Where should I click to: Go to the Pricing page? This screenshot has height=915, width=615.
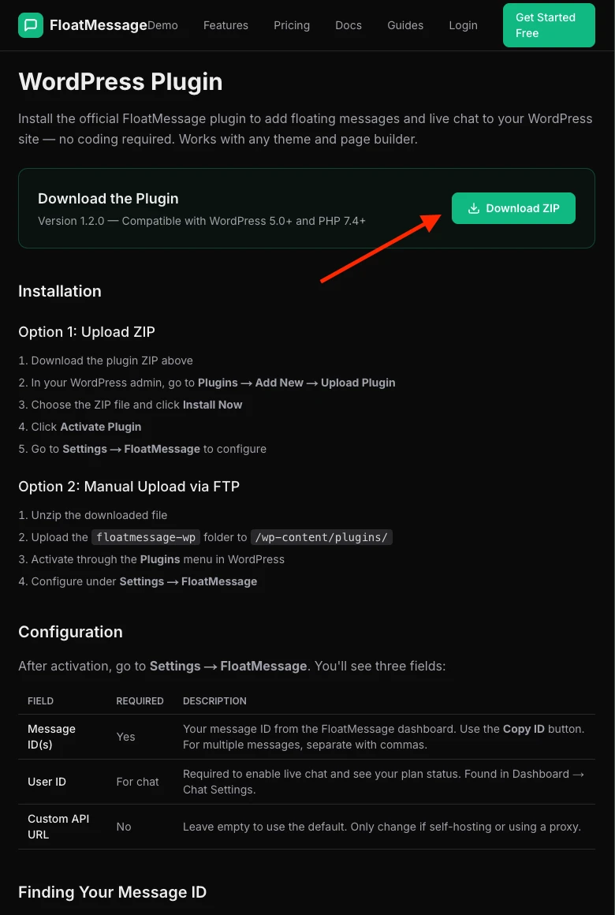click(x=292, y=25)
